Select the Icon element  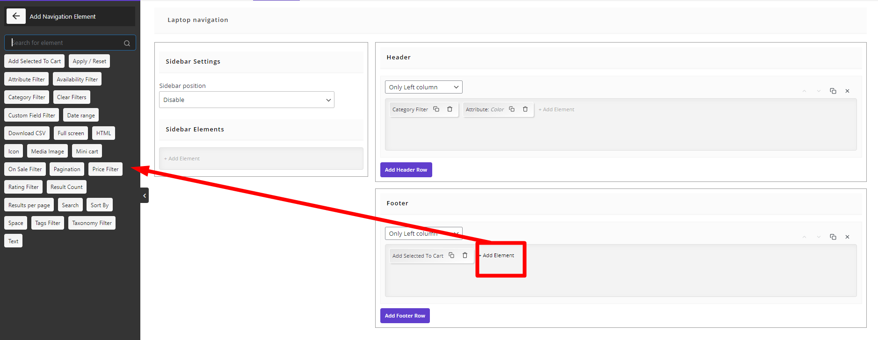click(x=14, y=152)
